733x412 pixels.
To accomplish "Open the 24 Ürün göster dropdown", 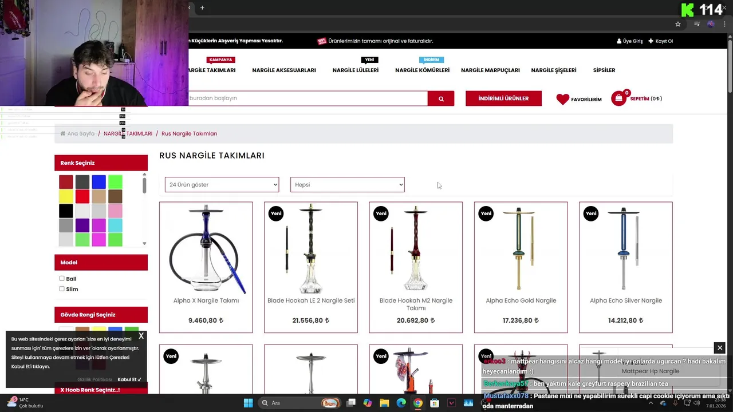I will coord(222,185).
